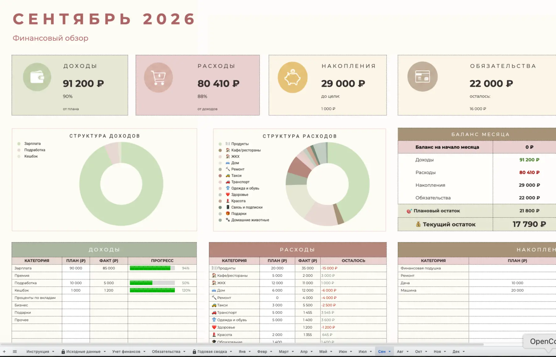
Task: Click the house icon in ЖКХ expense row
Action: pos(214,283)
